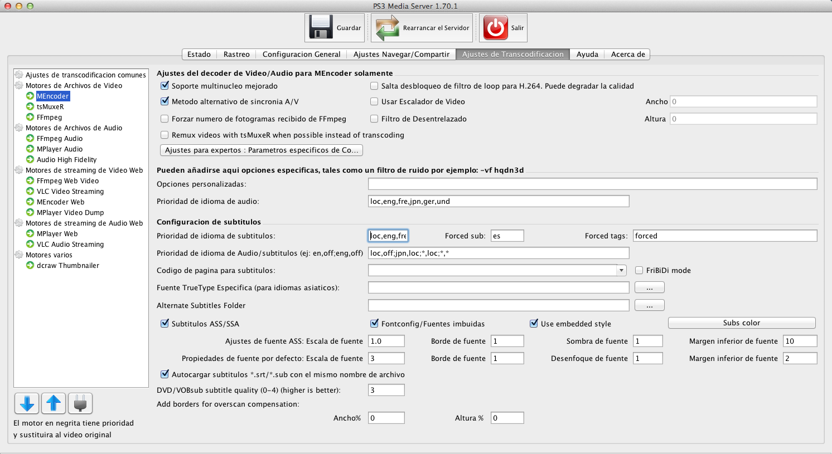832x454 pixels.
Task: Open the Ayuda tab
Action: [x=587, y=54]
